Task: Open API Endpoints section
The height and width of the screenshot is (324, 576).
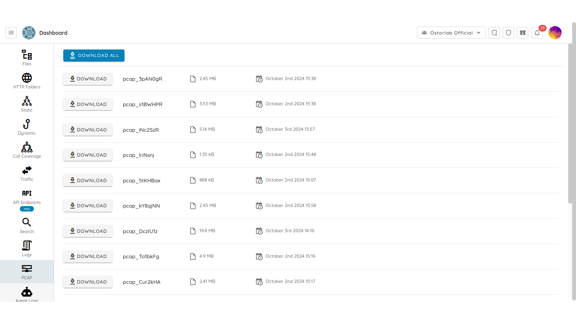Action: [27, 197]
